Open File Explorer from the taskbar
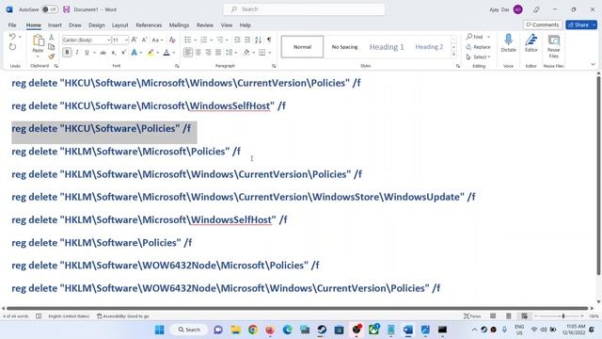 click(235, 330)
